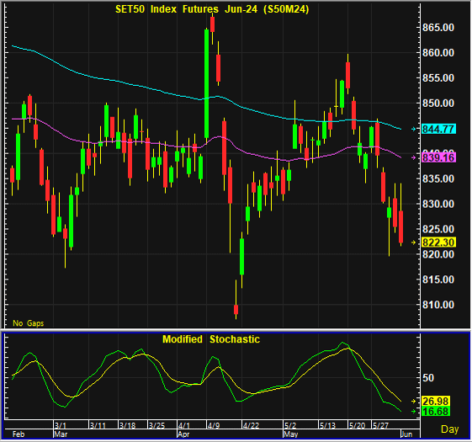The image size is (472, 442).
Task: Click the 50 level on stochastic axis
Action: click(428, 378)
